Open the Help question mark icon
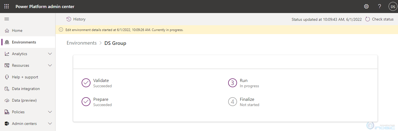The height and width of the screenshot is (131, 398). pyautogui.click(x=380, y=6)
